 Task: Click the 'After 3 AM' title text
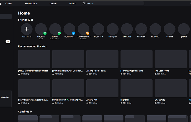pos(92,100)
